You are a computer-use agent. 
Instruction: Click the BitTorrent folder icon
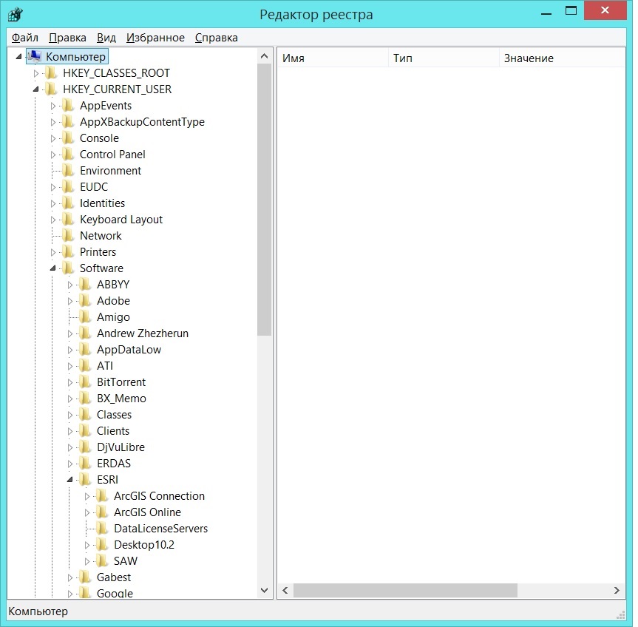[86, 382]
